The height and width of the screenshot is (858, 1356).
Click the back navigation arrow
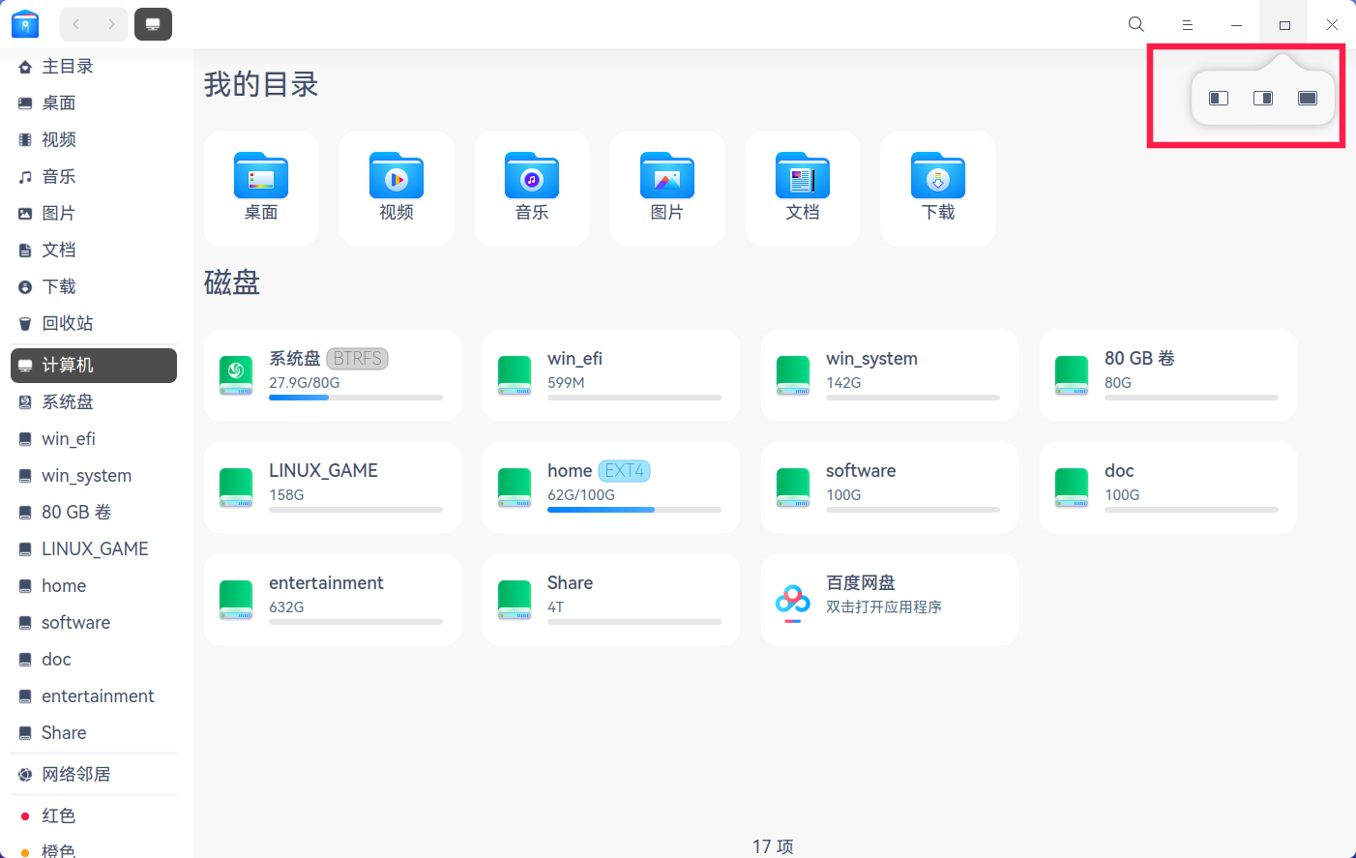75,24
